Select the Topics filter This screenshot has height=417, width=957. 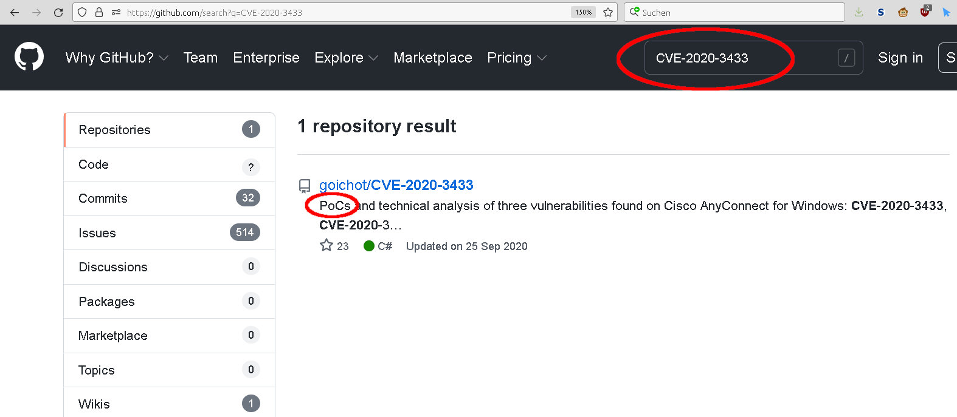pyautogui.click(x=169, y=370)
